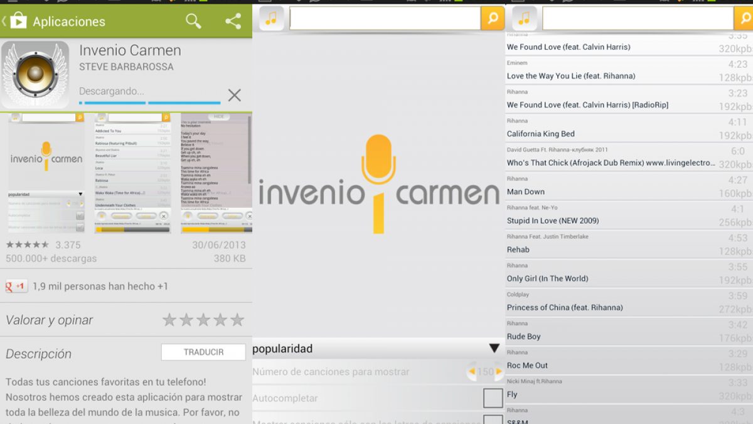Tap 1,9 mil personas han hecho +1

(x=100, y=286)
